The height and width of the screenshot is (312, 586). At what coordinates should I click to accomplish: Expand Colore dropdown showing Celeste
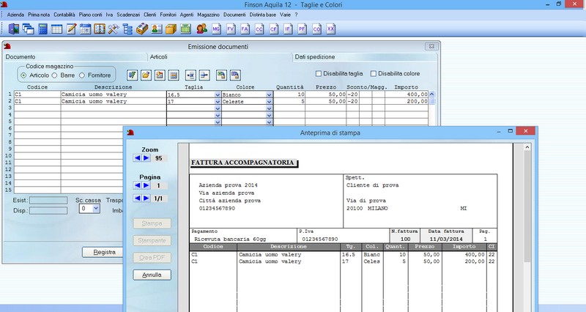coord(269,102)
